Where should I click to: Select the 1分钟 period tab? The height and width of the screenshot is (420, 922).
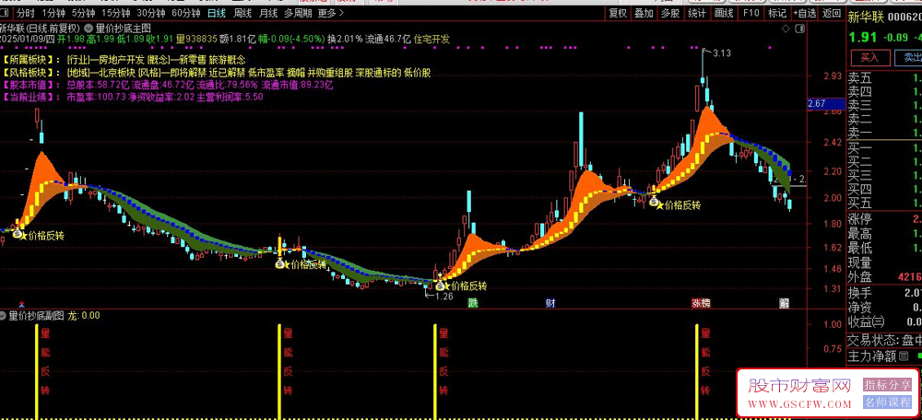click(52, 13)
